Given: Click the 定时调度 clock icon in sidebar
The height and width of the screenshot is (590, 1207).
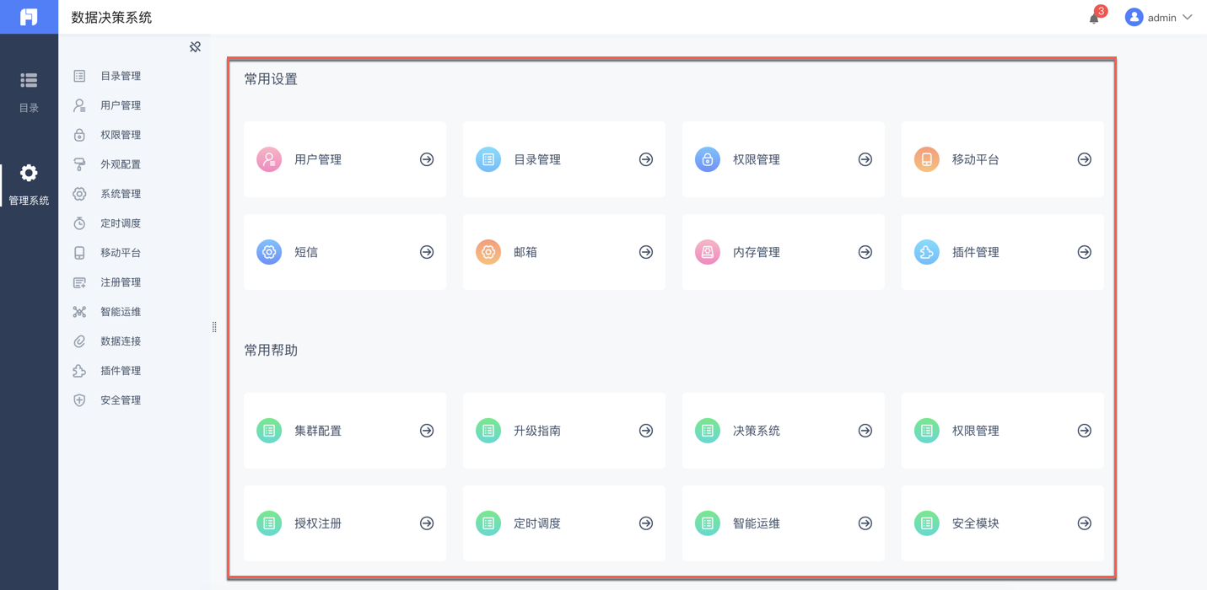Looking at the screenshot, I should click(x=79, y=223).
